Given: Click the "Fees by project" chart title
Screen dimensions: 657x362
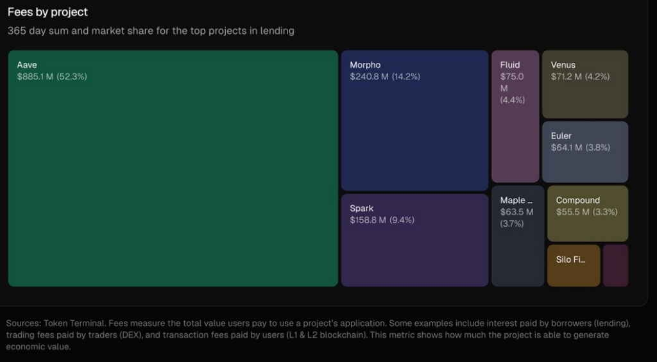Looking at the screenshot, I should pos(47,12).
